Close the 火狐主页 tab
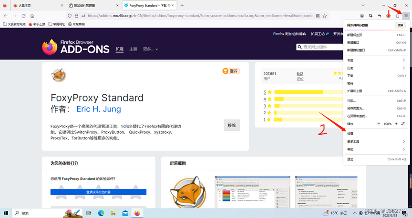This screenshot has width=412, height=218. tap(62, 5)
